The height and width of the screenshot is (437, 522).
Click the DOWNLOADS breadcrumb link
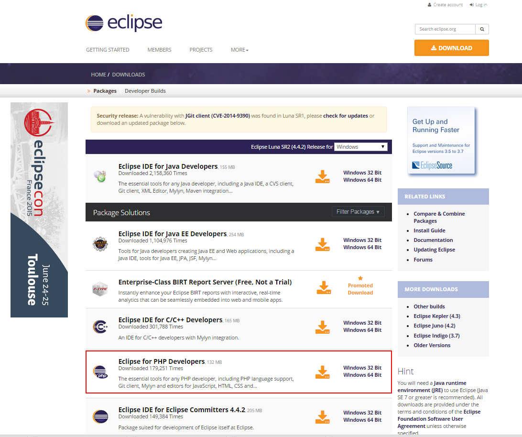129,75
